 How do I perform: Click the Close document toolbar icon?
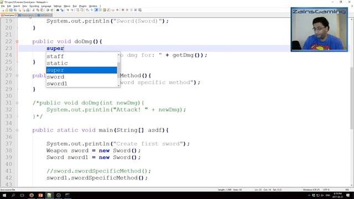tap(19, 10)
